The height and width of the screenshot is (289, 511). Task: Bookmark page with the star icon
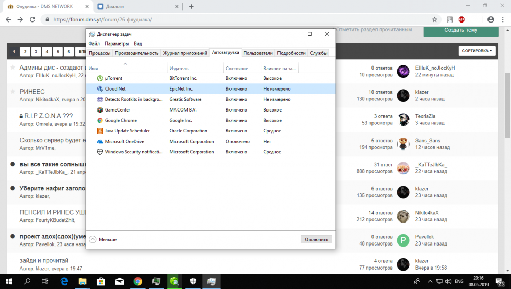(434, 19)
